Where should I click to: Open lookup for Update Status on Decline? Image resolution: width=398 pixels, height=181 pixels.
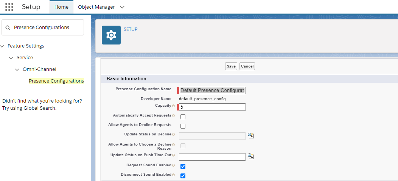(x=250, y=135)
